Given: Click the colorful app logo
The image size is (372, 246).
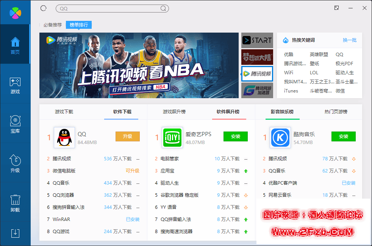Looking at the screenshot, I should (x=15, y=13).
